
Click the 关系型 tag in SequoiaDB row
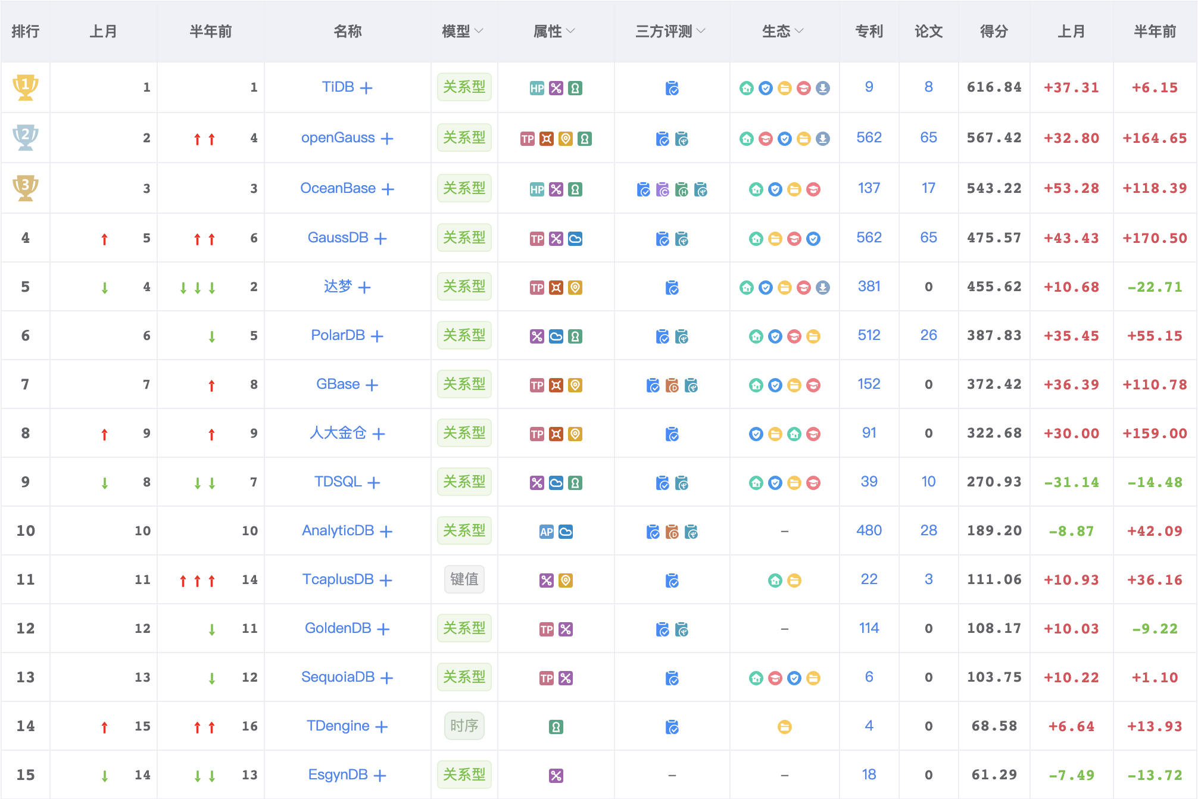(464, 677)
